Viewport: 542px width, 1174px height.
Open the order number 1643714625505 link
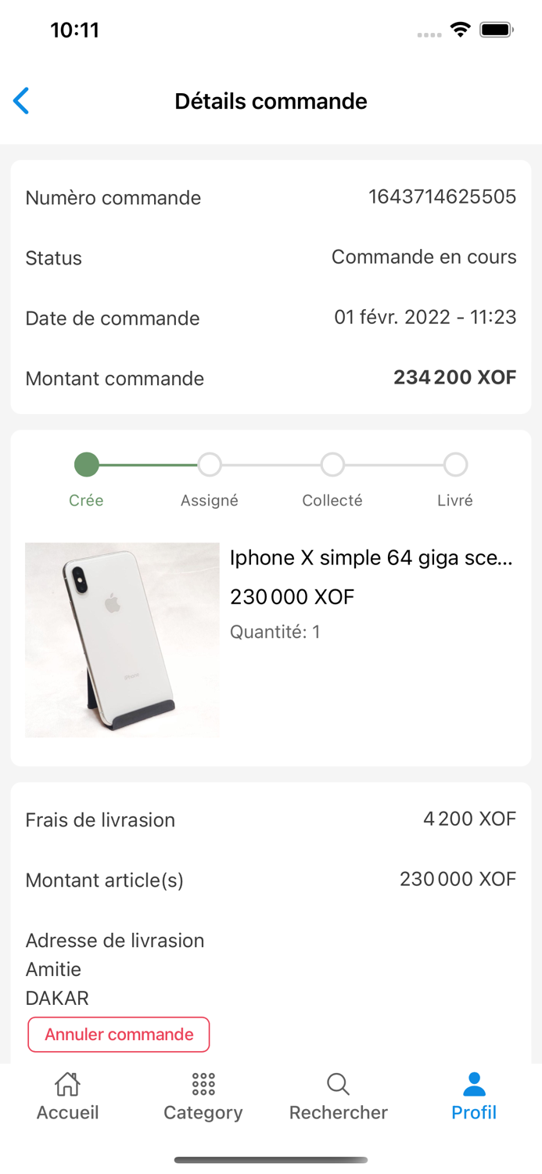coord(442,197)
